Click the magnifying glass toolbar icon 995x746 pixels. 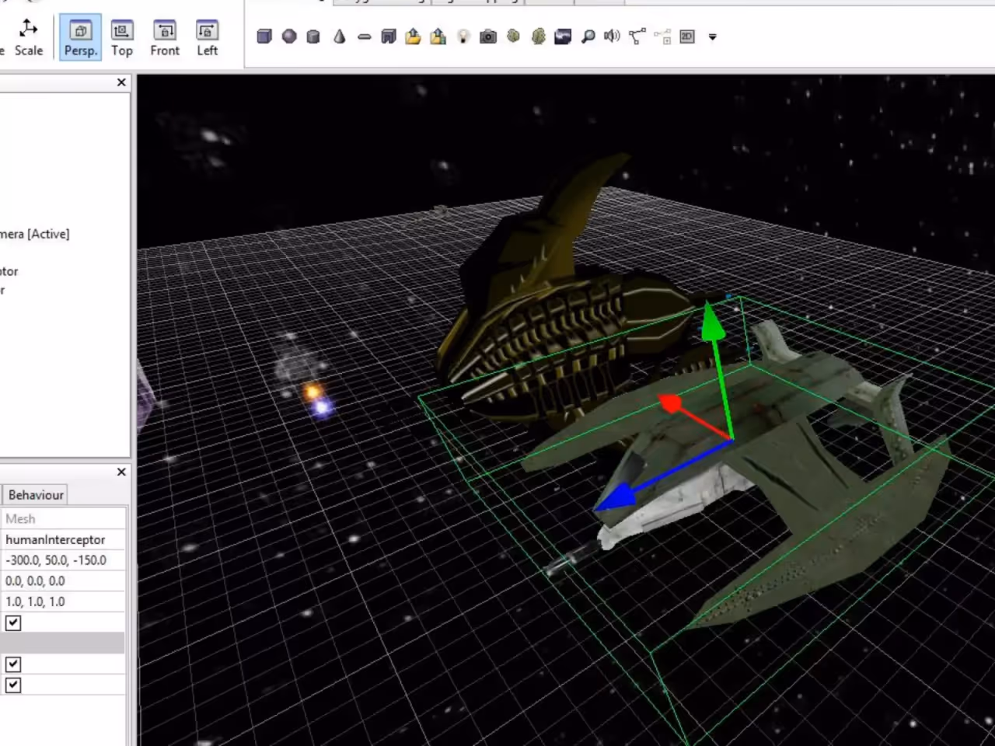(x=588, y=36)
